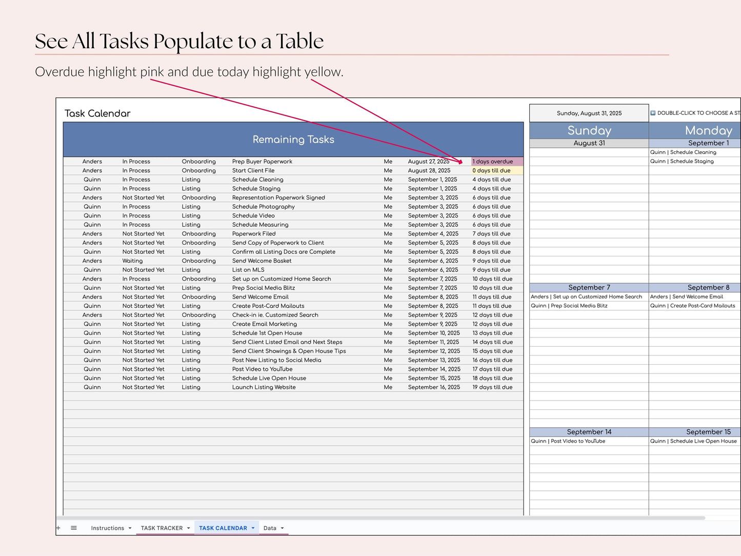
Task: Click 'Confirm all Listing Docs are Complete'
Action: point(284,252)
